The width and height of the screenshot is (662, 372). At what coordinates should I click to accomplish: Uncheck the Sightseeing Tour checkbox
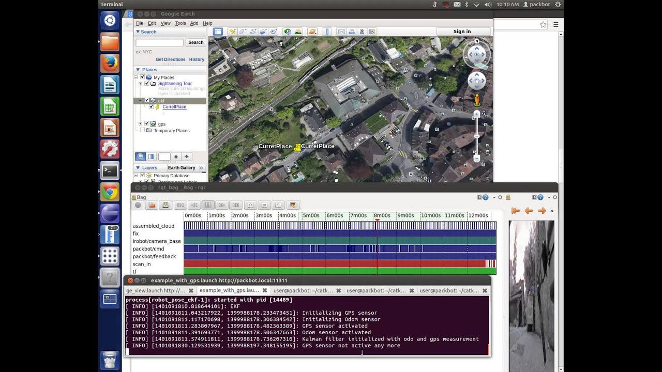[x=146, y=84]
